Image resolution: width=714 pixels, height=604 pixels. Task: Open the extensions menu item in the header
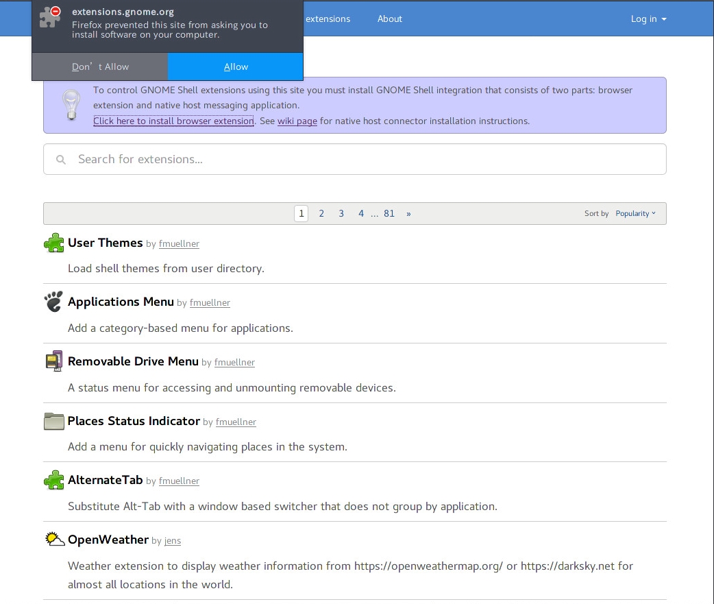(328, 19)
